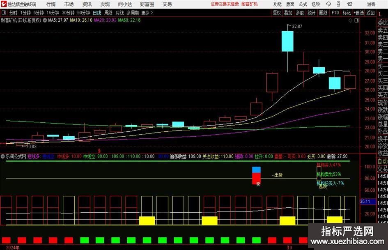The width and height of the screenshot is (388, 250).
Task: Click the red L icon in right panel
Action: [380, 14]
